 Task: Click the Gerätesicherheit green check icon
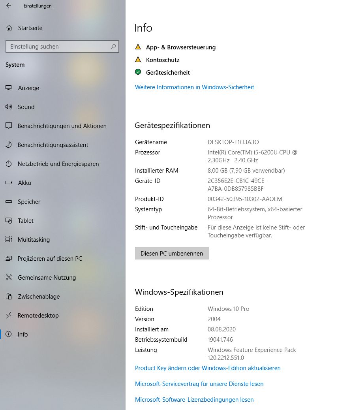(x=138, y=72)
